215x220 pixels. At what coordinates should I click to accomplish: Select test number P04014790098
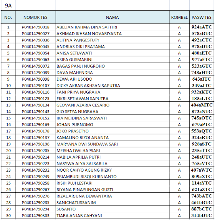point(36,79)
